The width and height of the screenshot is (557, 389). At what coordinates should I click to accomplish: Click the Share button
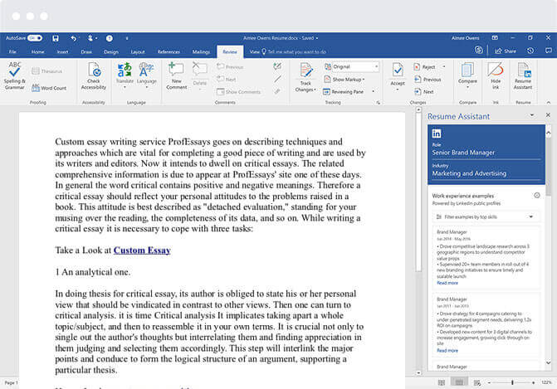[x=506, y=51]
